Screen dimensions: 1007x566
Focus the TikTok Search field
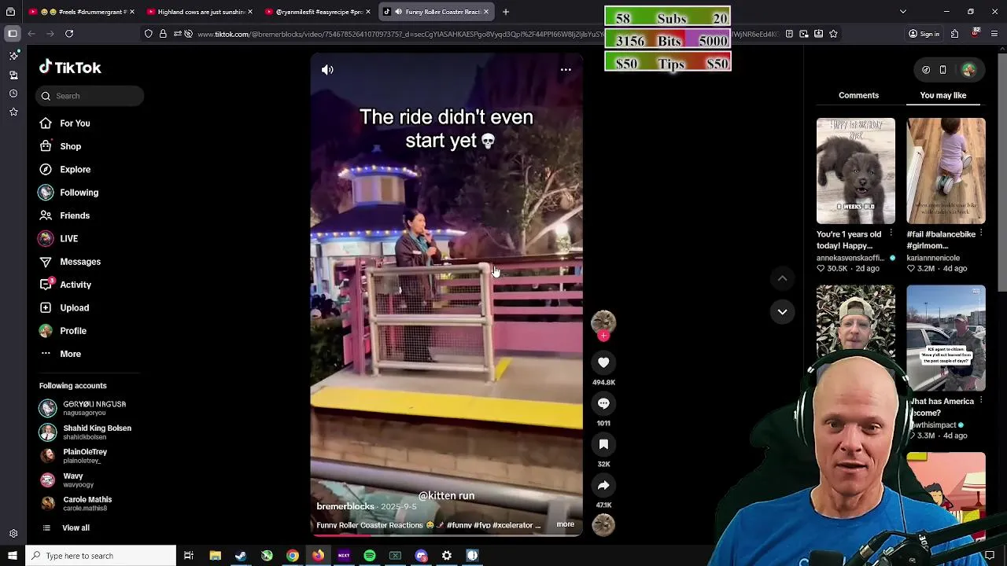point(89,96)
